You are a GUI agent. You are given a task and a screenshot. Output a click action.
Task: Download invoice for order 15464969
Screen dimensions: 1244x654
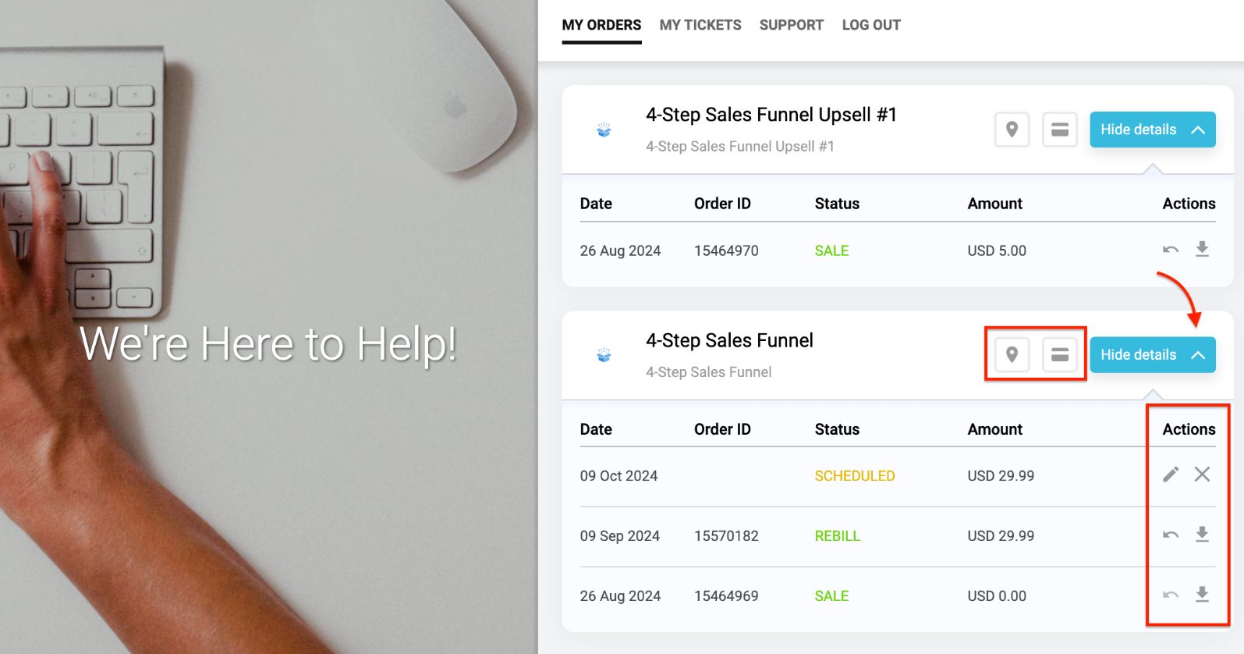click(x=1202, y=594)
